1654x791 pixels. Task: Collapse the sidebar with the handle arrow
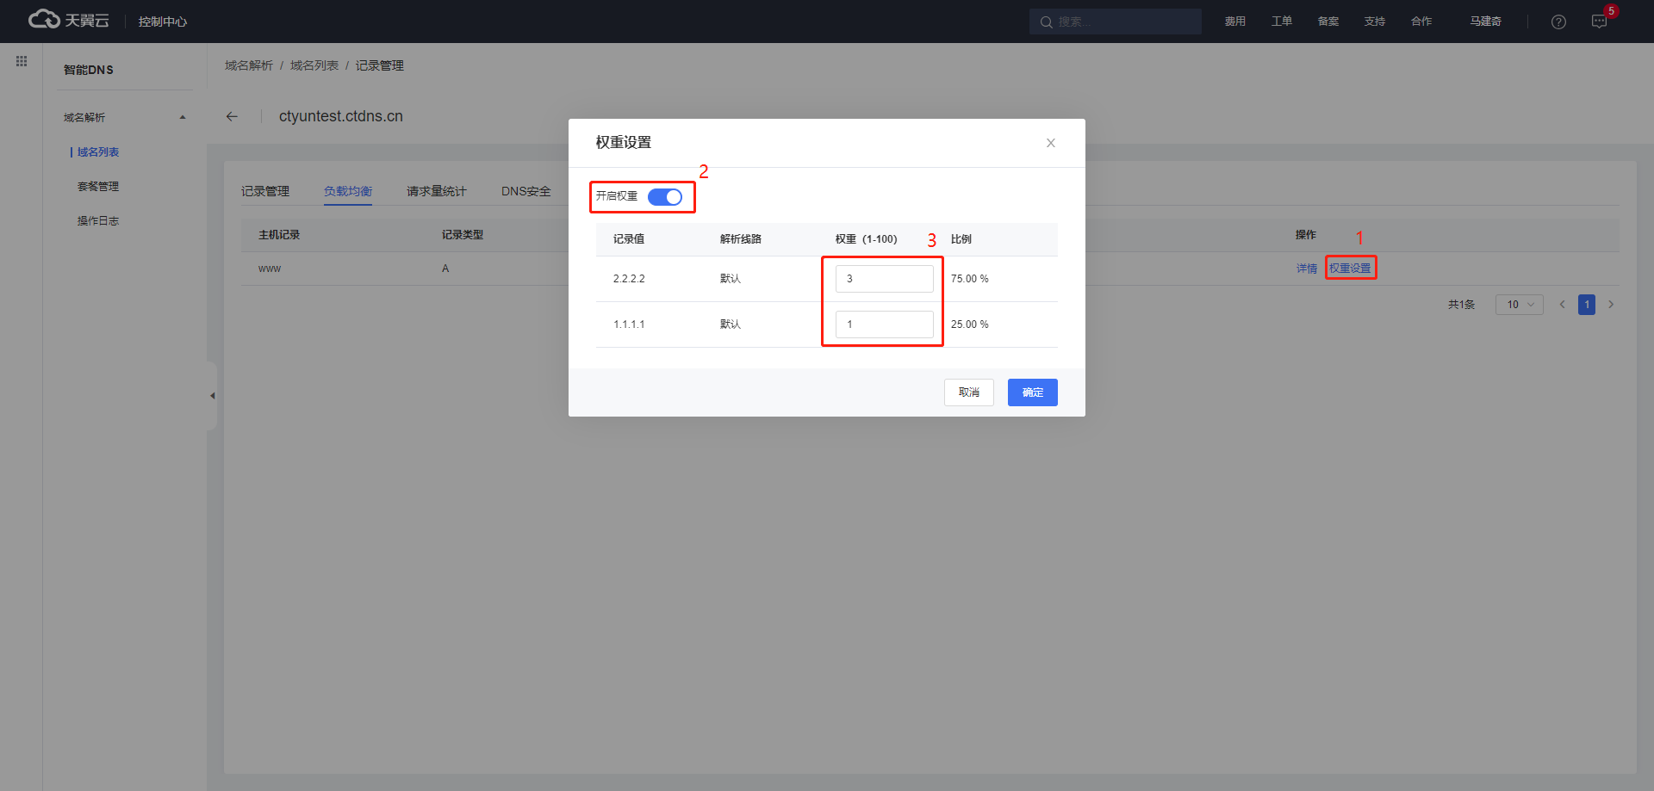(x=212, y=396)
